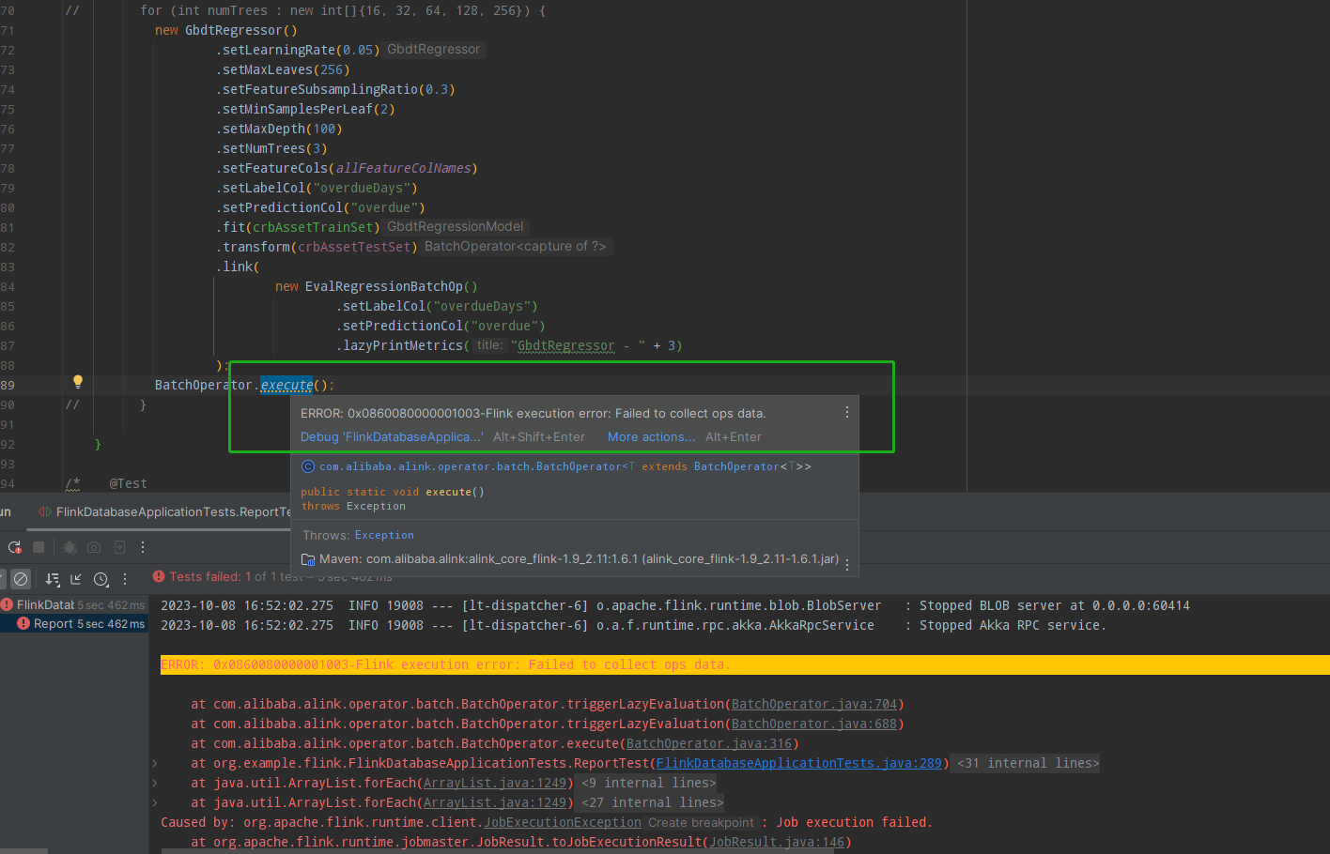Click the yellow lightbulb intention icon
The width and height of the screenshot is (1330, 854).
[78, 382]
